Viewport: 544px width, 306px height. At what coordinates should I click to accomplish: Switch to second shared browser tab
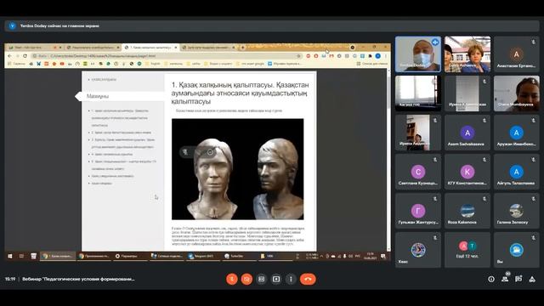[x=93, y=48]
